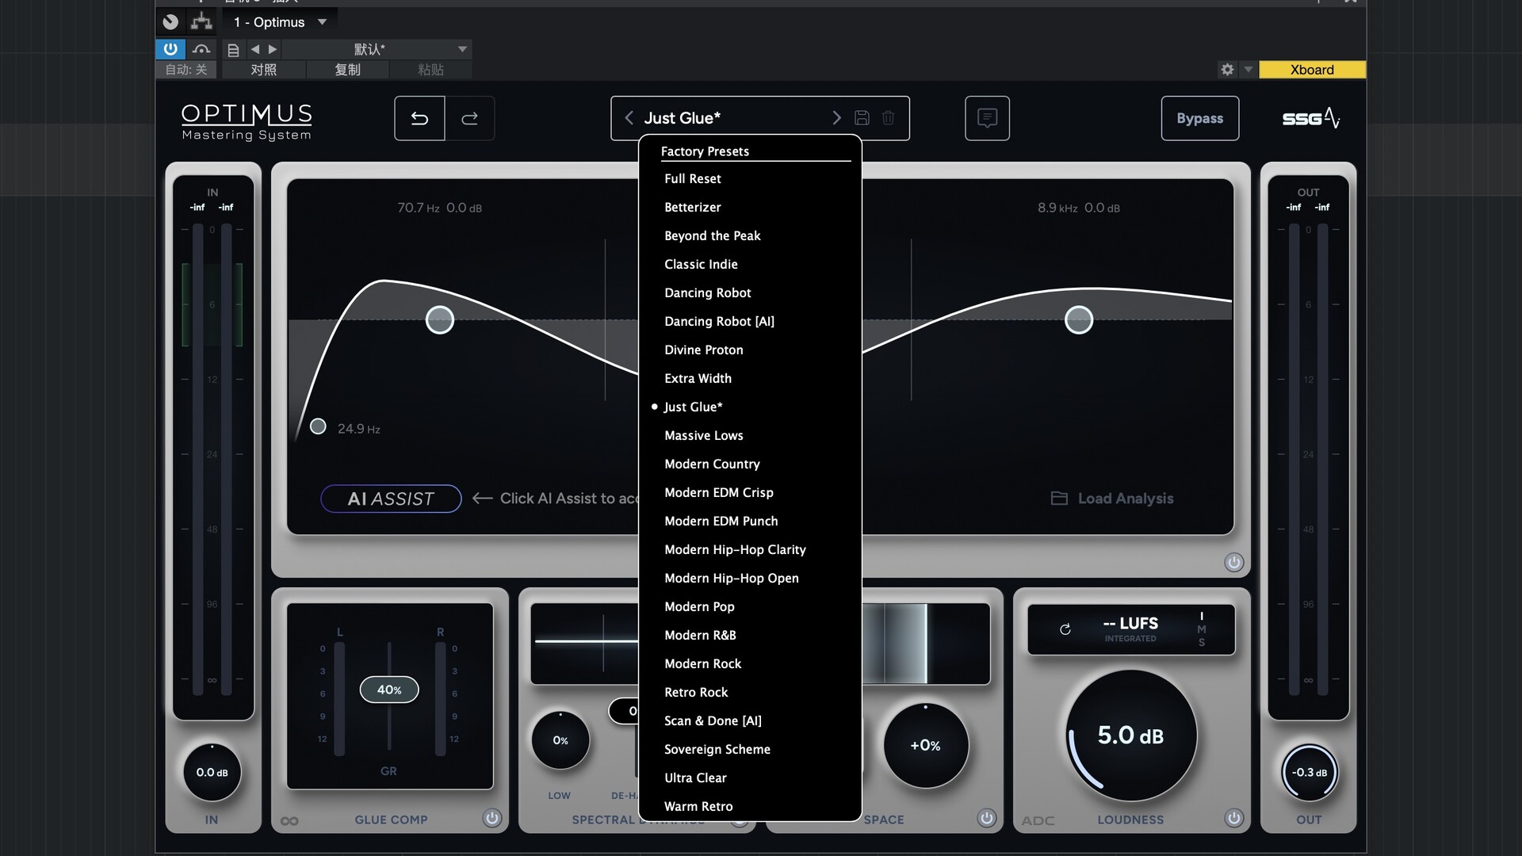This screenshot has height=856, width=1522.
Task: Toggle the Loudness module power button
Action: point(1233,818)
